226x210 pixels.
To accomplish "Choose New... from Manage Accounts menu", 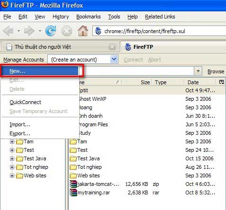I will (40, 71).
